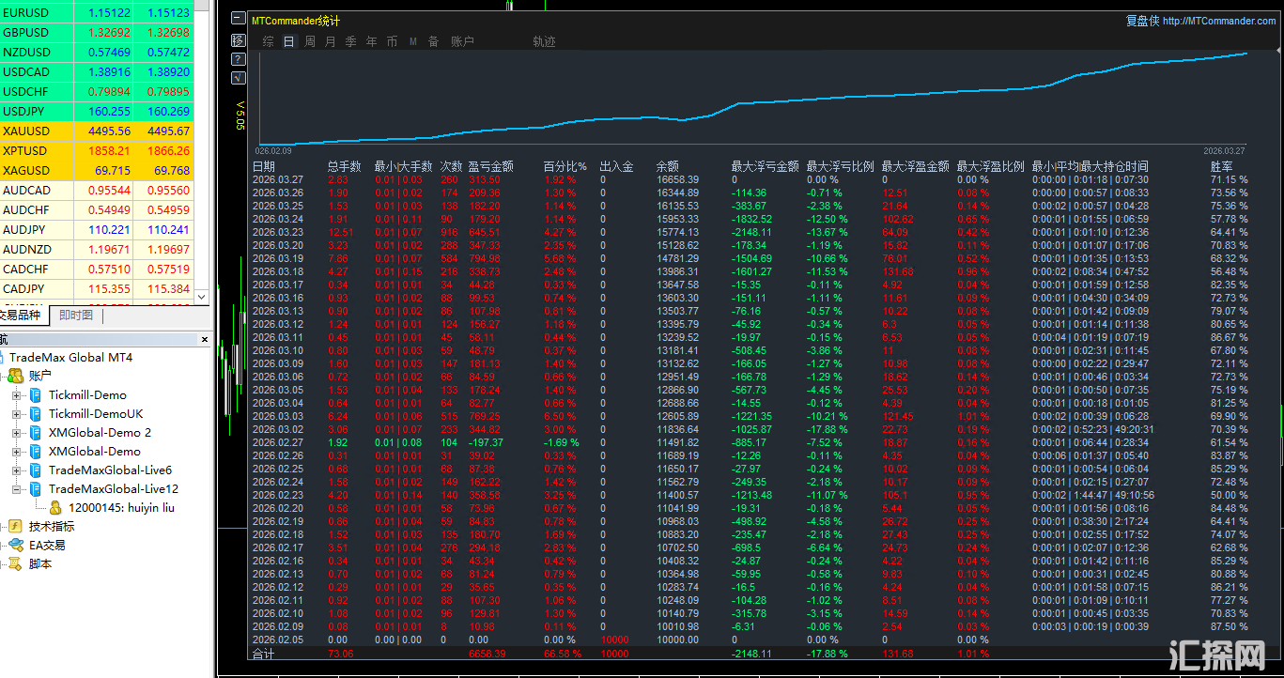Open the question mark help icon
Image resolution: width=1284 pixels, height=678 pixels.
(239, 59)
